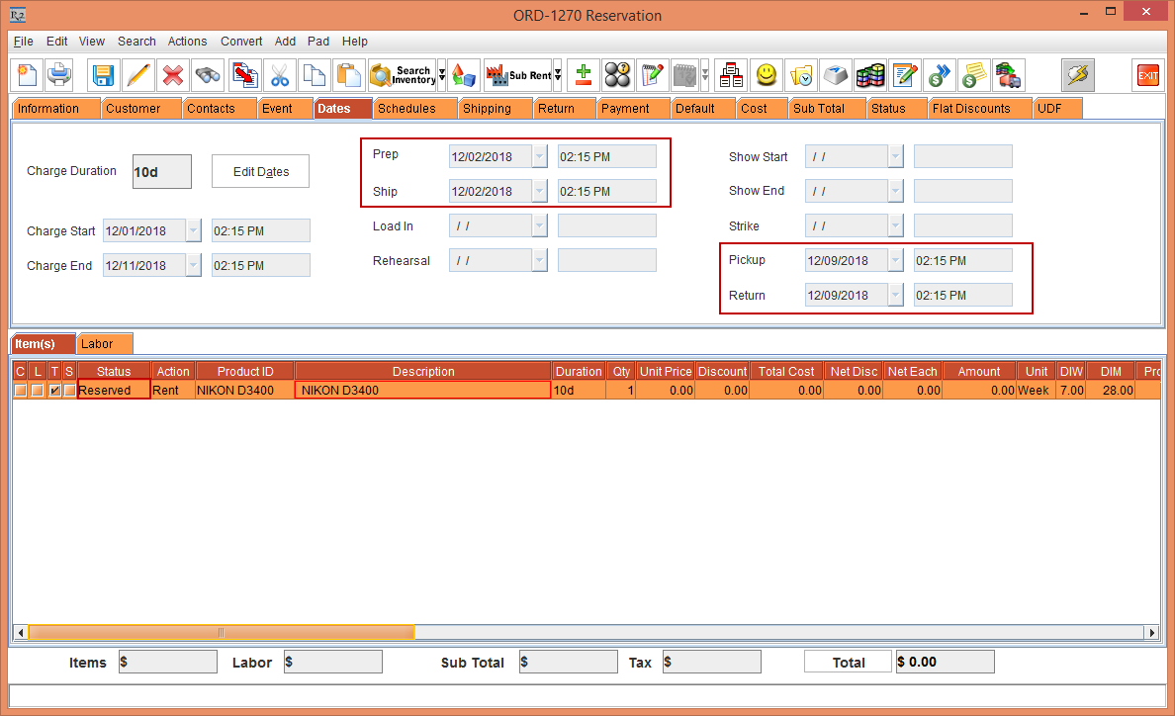Click the yellow smiley face icon

(x=766, y=75)
